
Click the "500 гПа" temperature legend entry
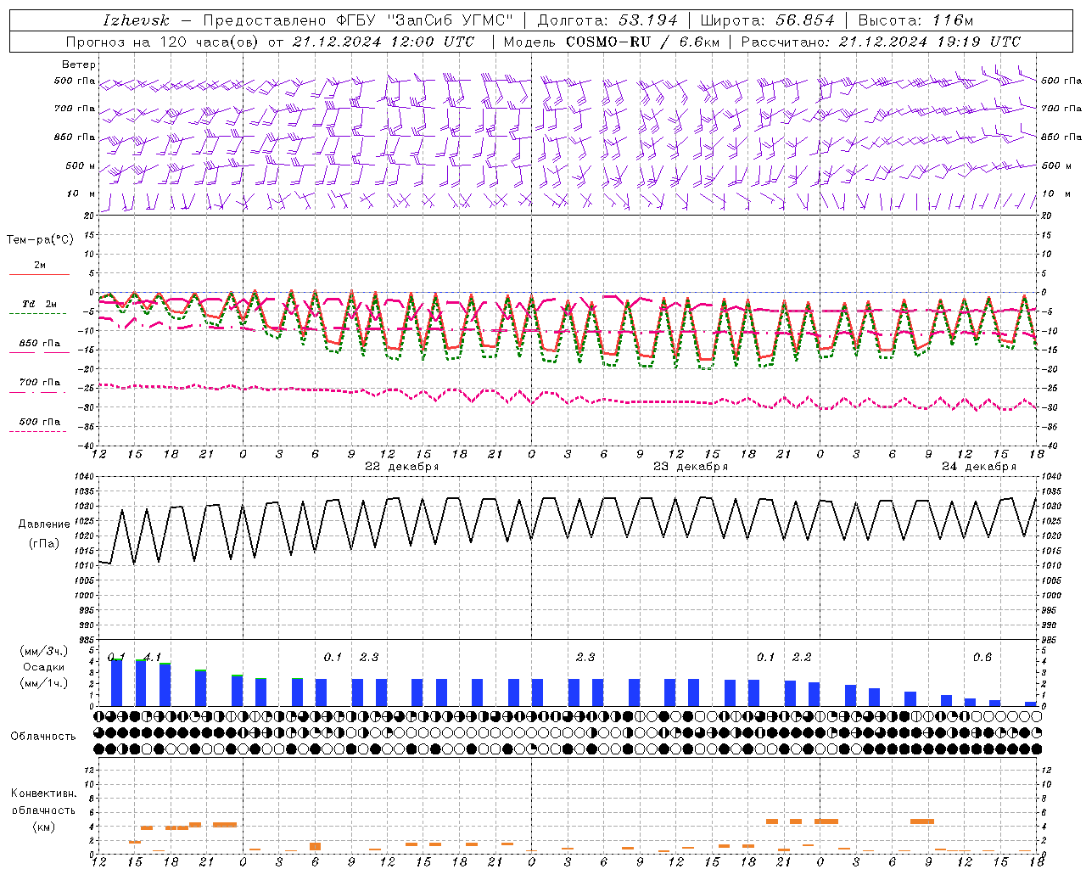click(x=40, y=422)
